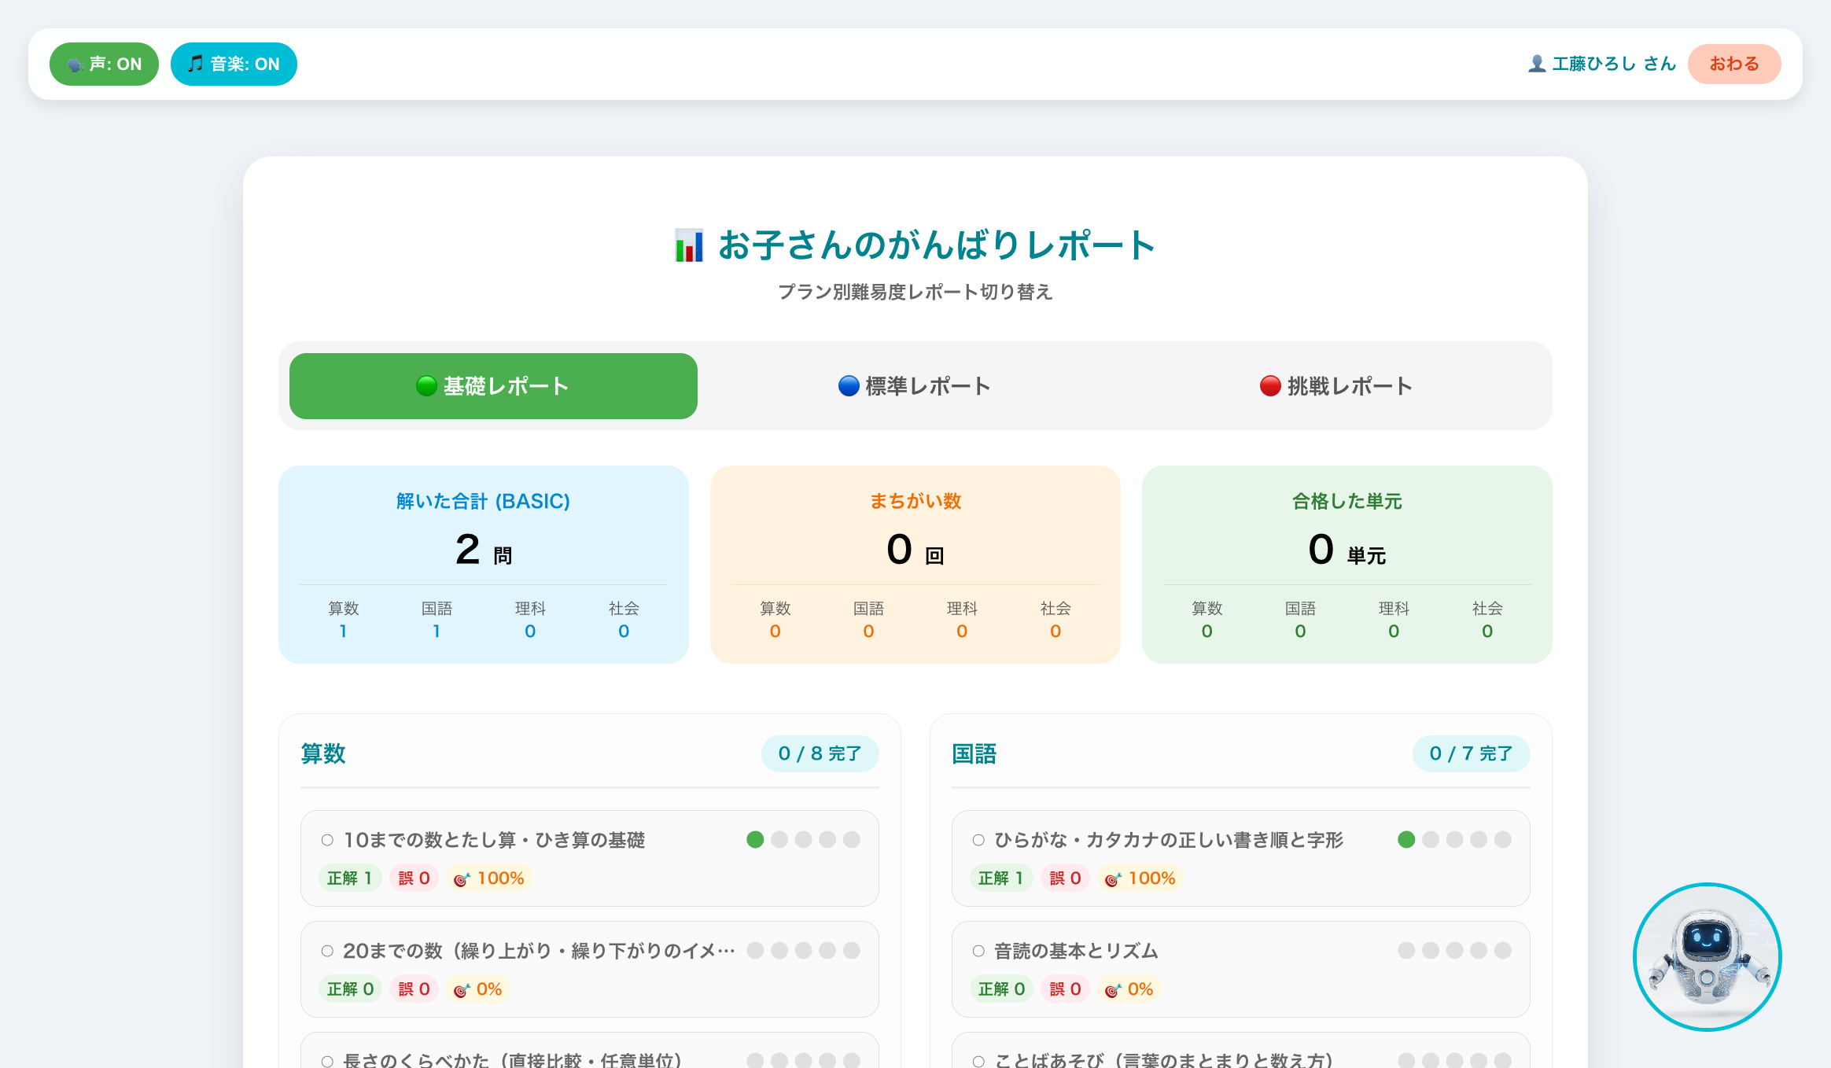Click the 国語 section heading
Screen dimensions: 1831x1068
point(974,753)
